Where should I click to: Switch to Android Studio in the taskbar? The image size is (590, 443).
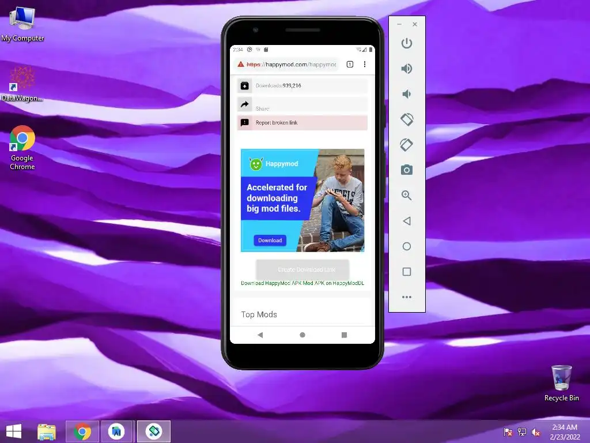[x=116, y=431]
